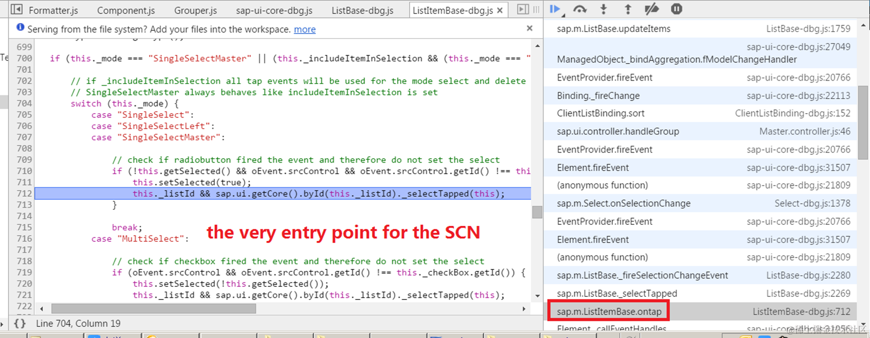The width and height of the screenshot is (870, 338).
Task: Place cursor on 'switch (this._mode)' line
Action: pyautogui.click(x=125, y=103)
